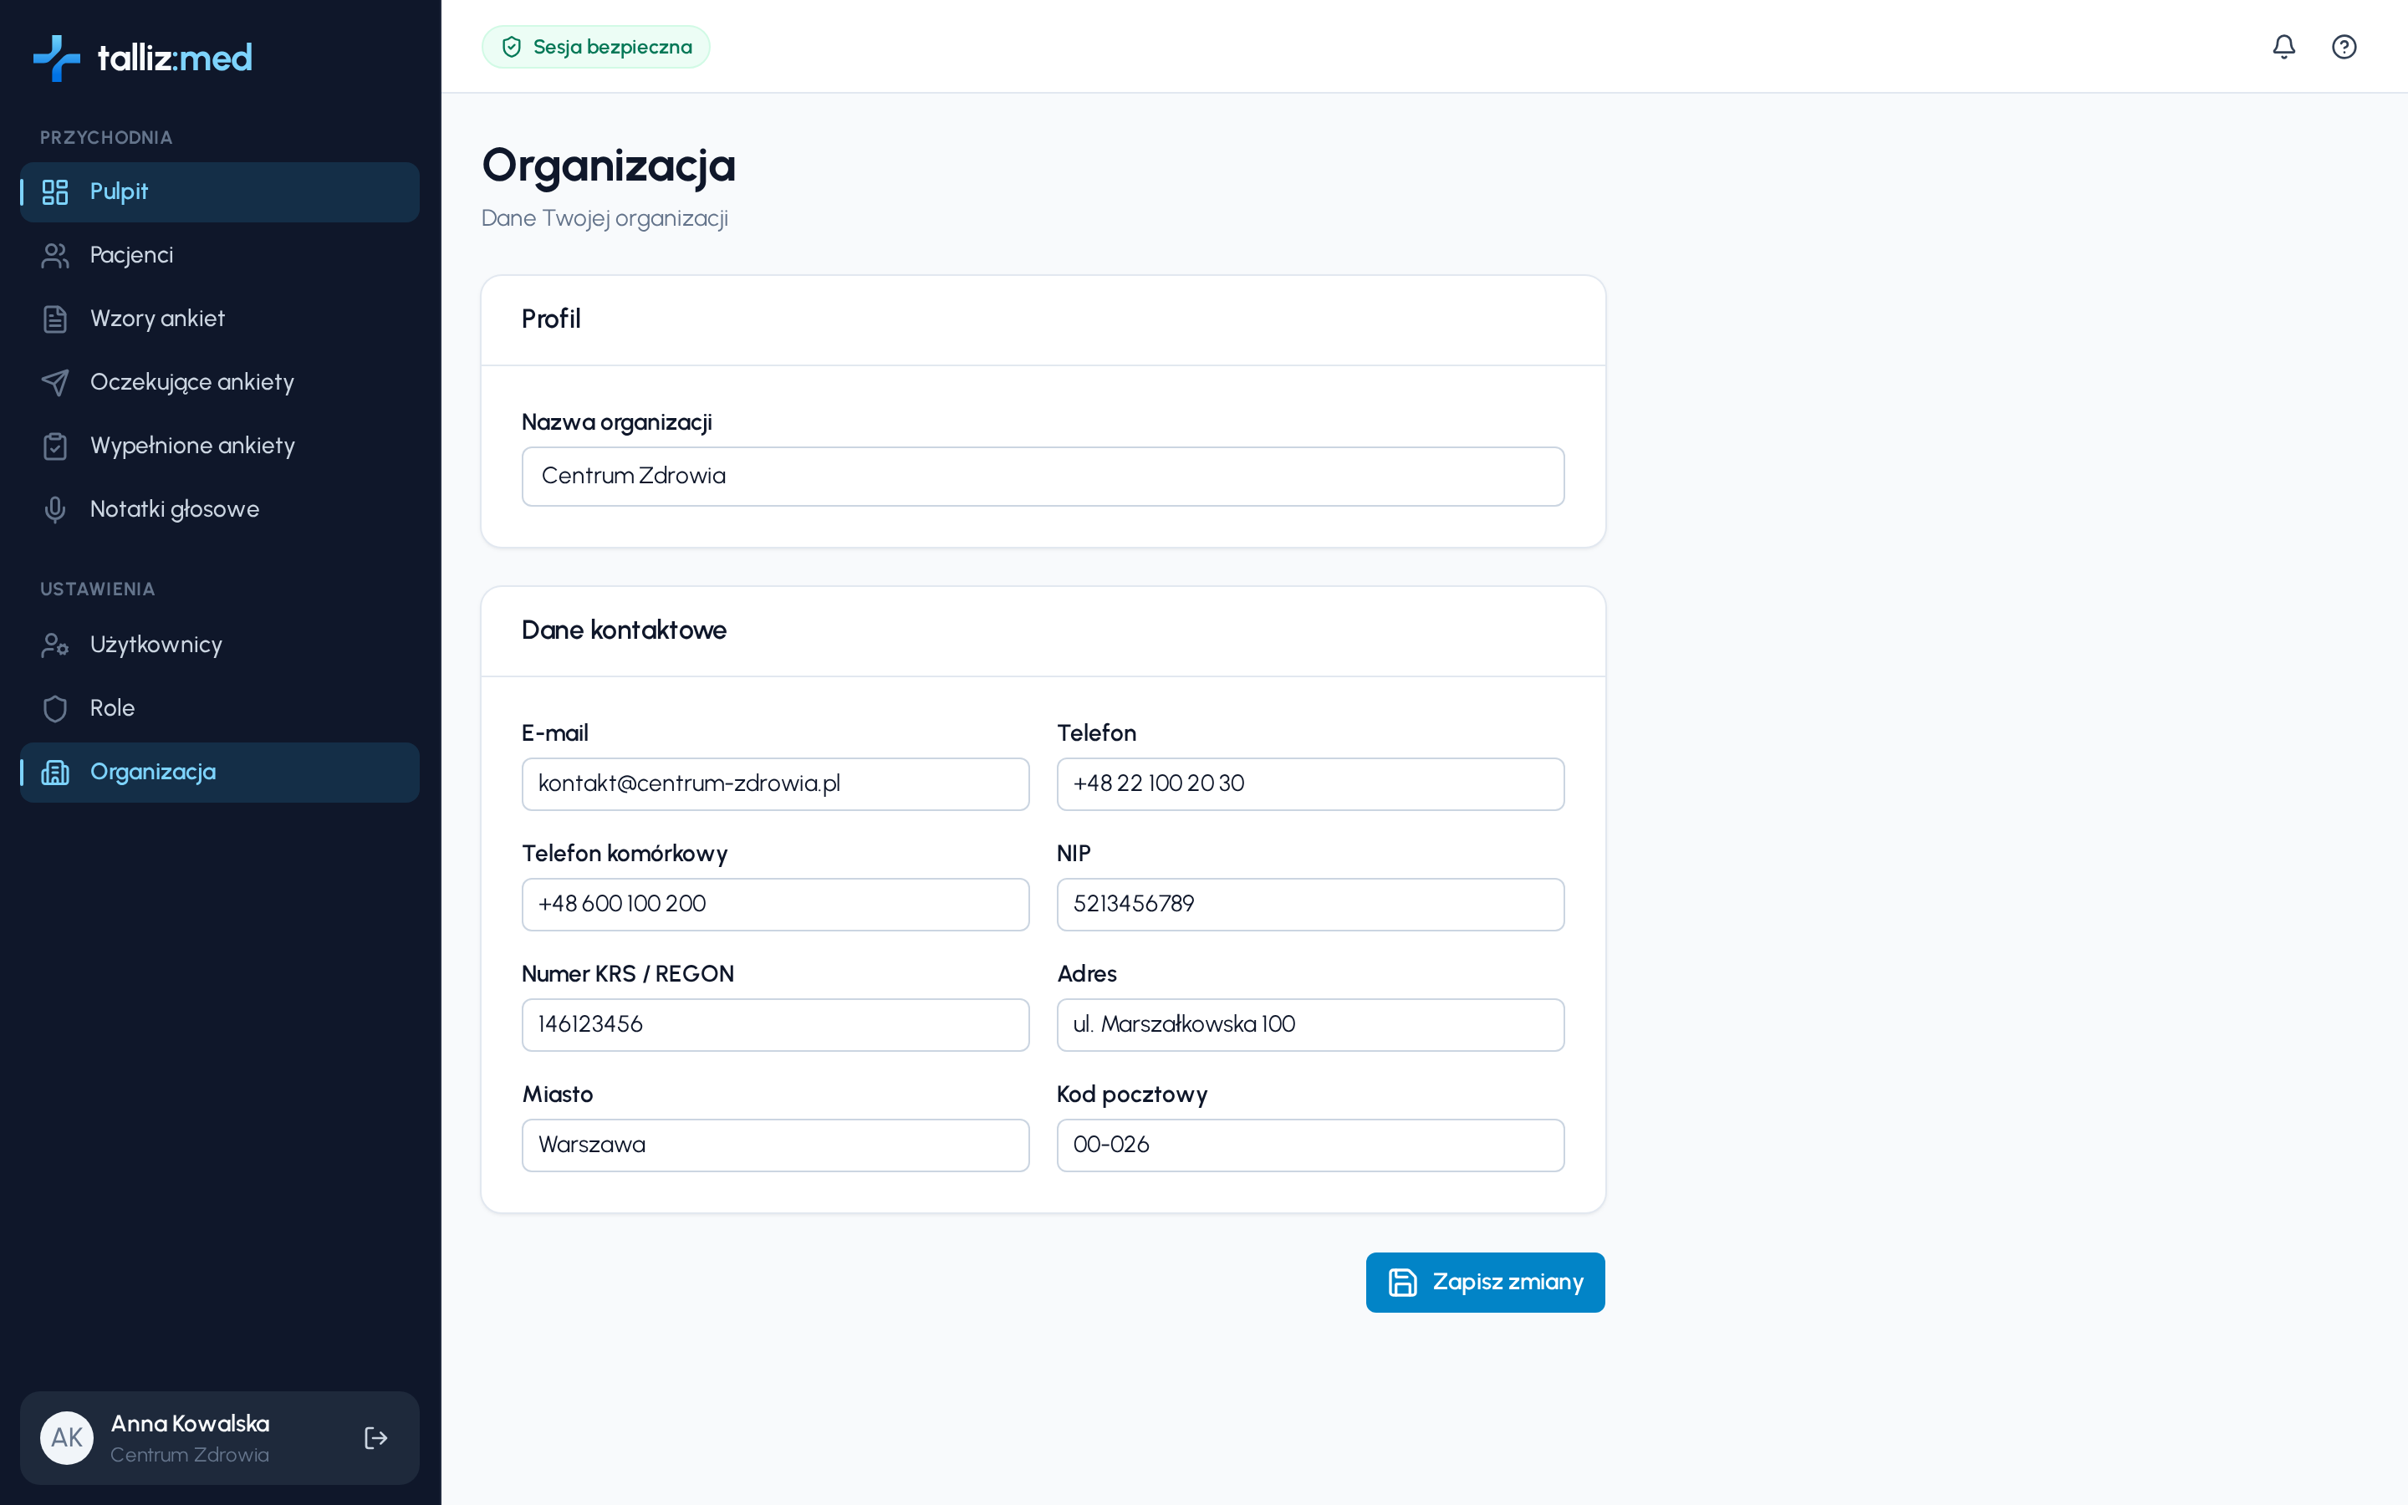This screenshot has width=2408, height=1505.
Task: Click the talliz:med brand name
Action: [175, 58]
